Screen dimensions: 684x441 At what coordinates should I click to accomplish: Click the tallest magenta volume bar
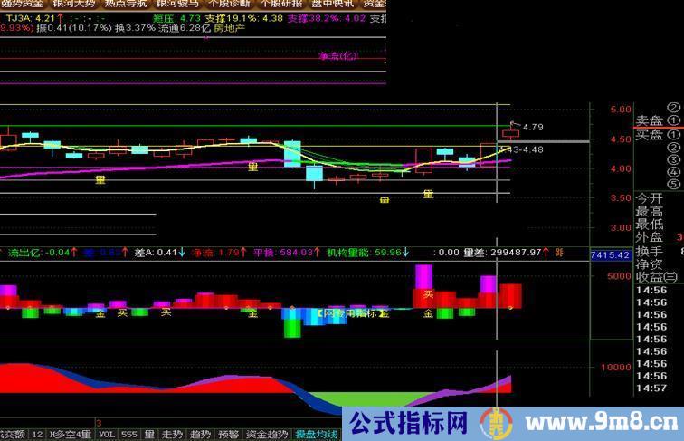coord(423,276)
